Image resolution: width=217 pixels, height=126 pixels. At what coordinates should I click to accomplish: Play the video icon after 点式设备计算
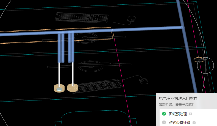tap(194, 122)
